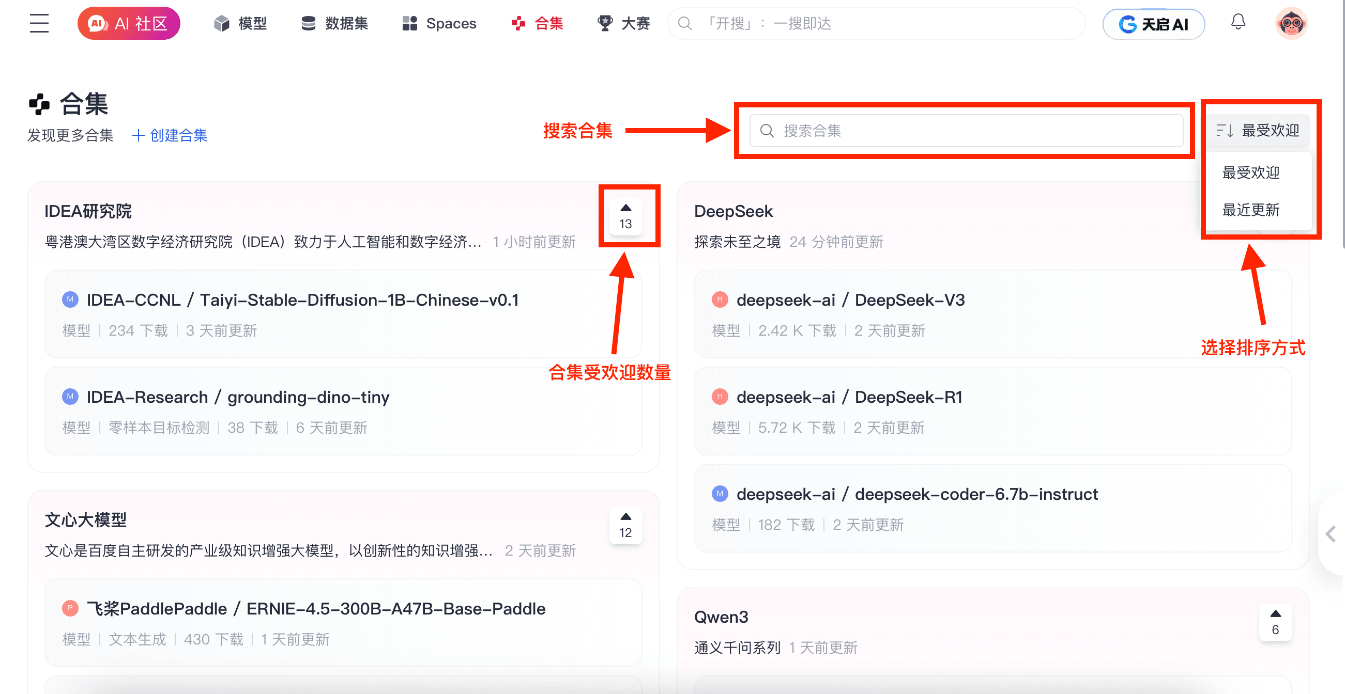Open deepseek-coder-6.7b-instruct model

(x=918, y=494)
